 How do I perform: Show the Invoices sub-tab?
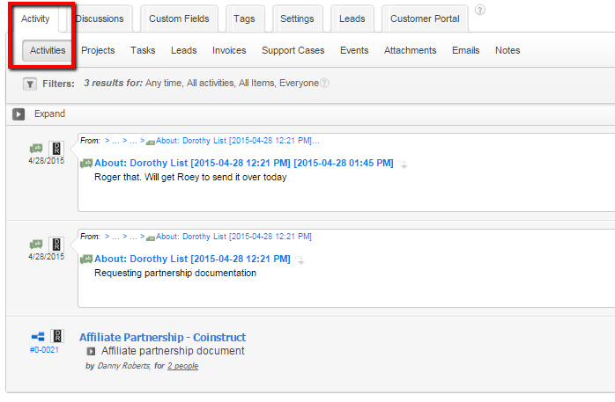tap(229, 51)
